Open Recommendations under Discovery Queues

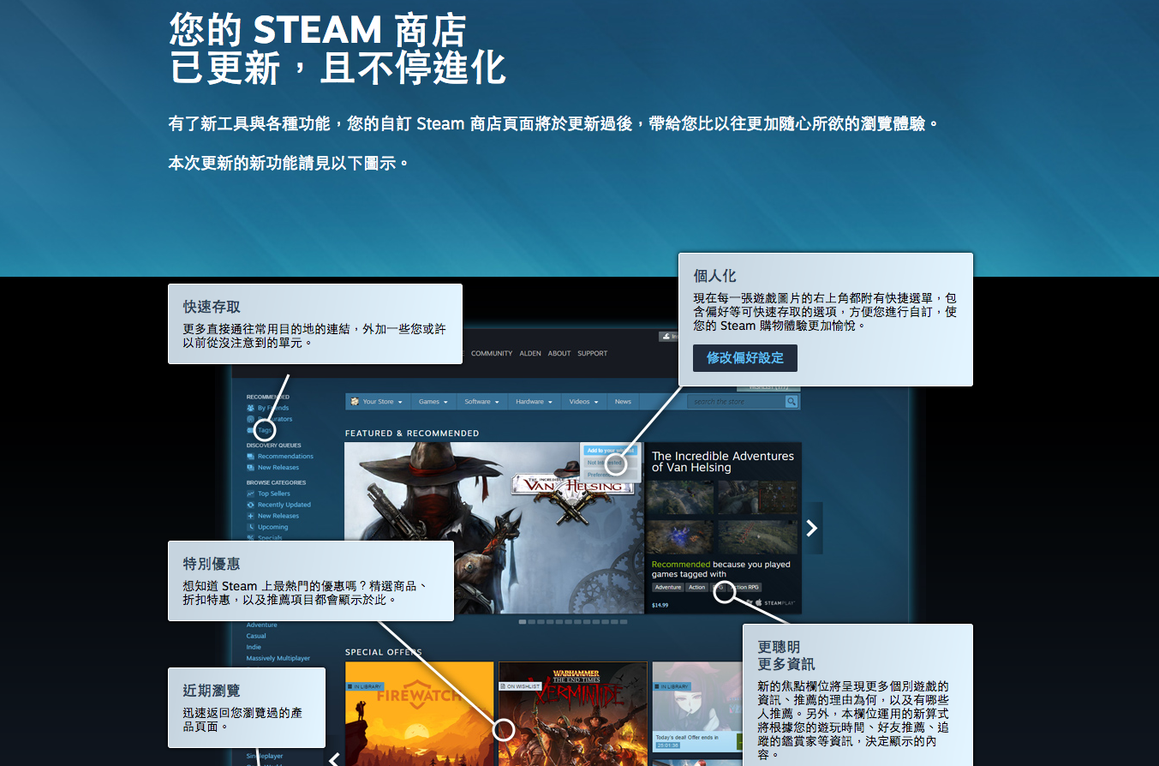point(285,457)
